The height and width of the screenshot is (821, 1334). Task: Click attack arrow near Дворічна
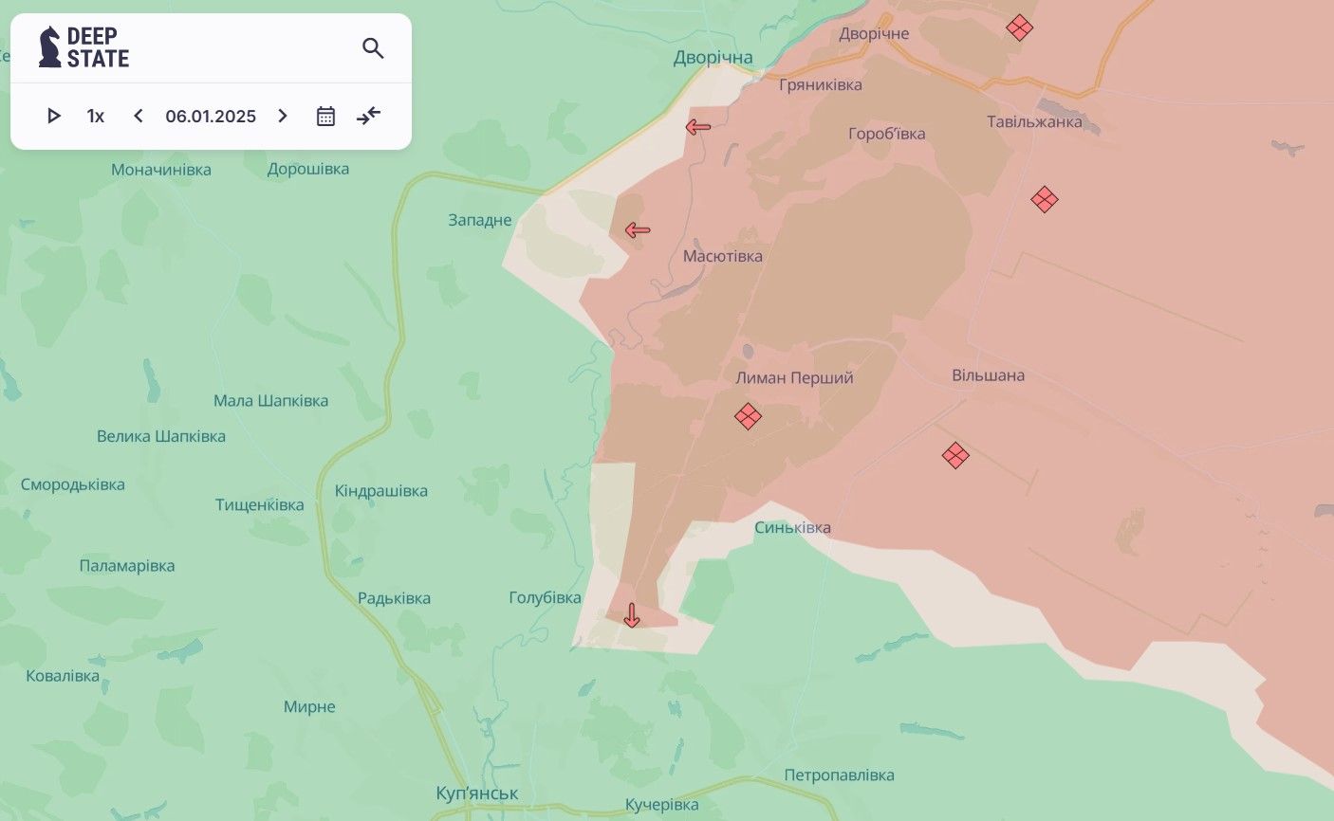point(698,127)
